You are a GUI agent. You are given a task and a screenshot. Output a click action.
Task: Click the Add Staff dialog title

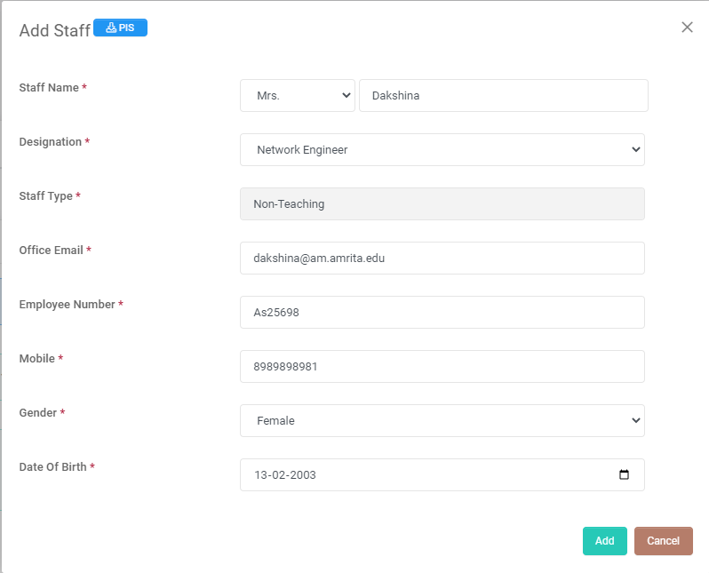(55, 30)
